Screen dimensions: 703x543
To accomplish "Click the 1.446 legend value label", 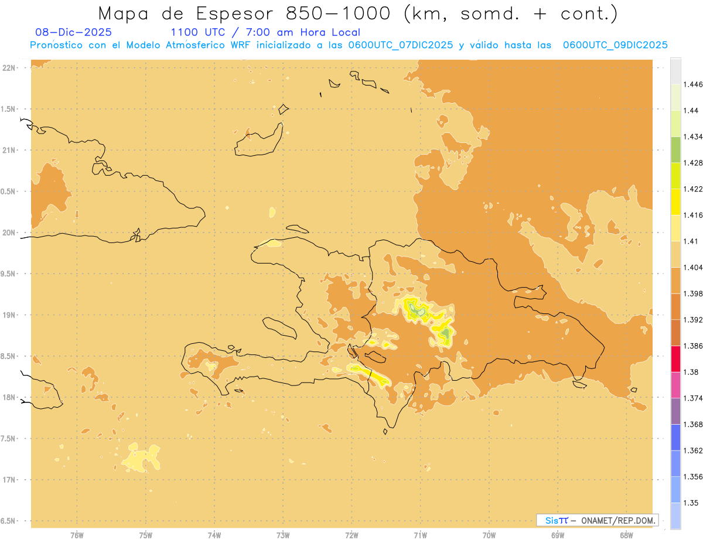I will tap(692, 84).
